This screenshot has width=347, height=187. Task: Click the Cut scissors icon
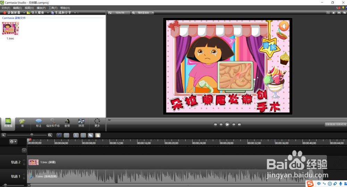click(76, 135)
